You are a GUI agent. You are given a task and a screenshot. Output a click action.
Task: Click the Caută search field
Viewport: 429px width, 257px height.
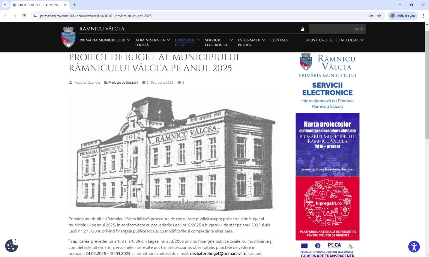(x=337, y=29)
